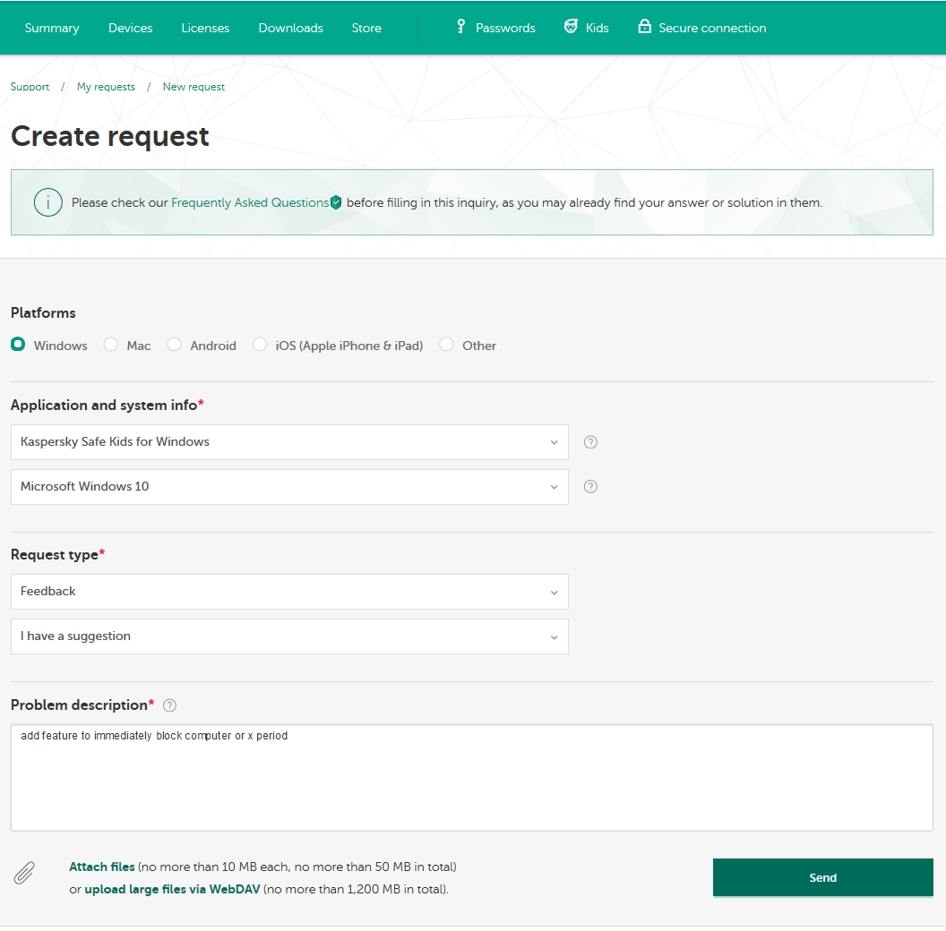Click the Send button
The image size is (946, 931).
point(823,877)
